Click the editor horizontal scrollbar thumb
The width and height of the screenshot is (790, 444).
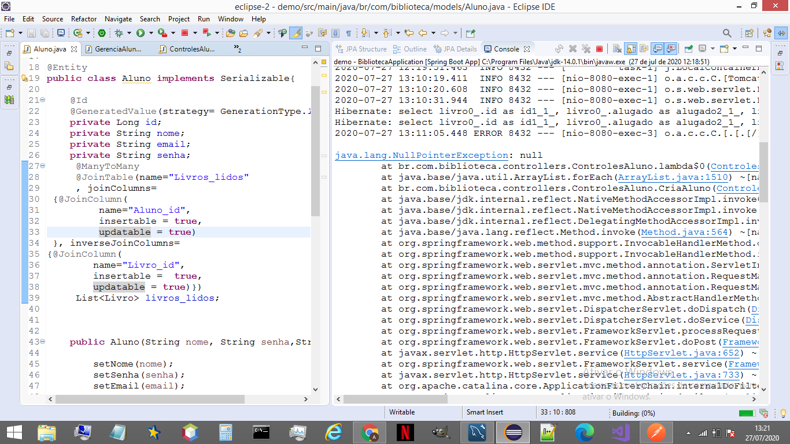click(150, 399)
